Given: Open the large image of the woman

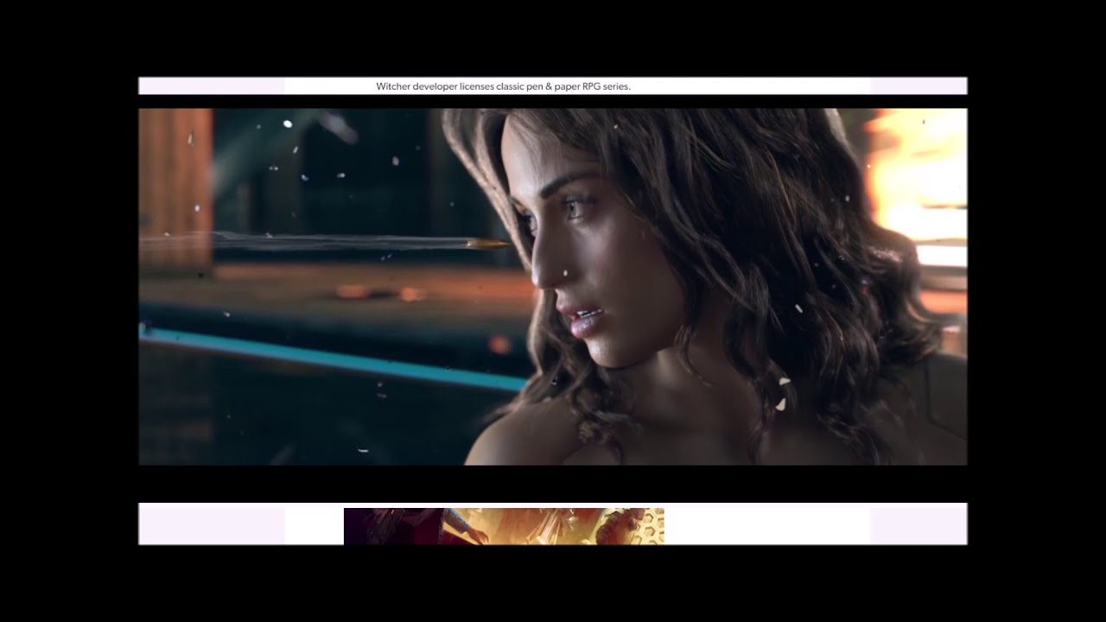Looking at the screenshot, I should coord(553,286).
